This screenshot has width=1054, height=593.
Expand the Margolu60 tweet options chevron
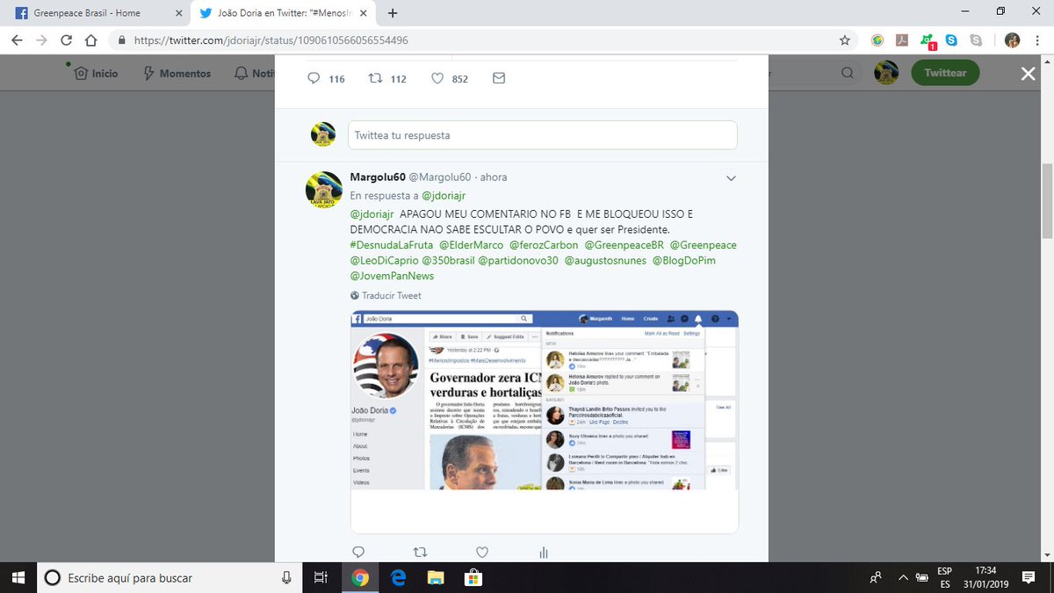tap(731, 178)
